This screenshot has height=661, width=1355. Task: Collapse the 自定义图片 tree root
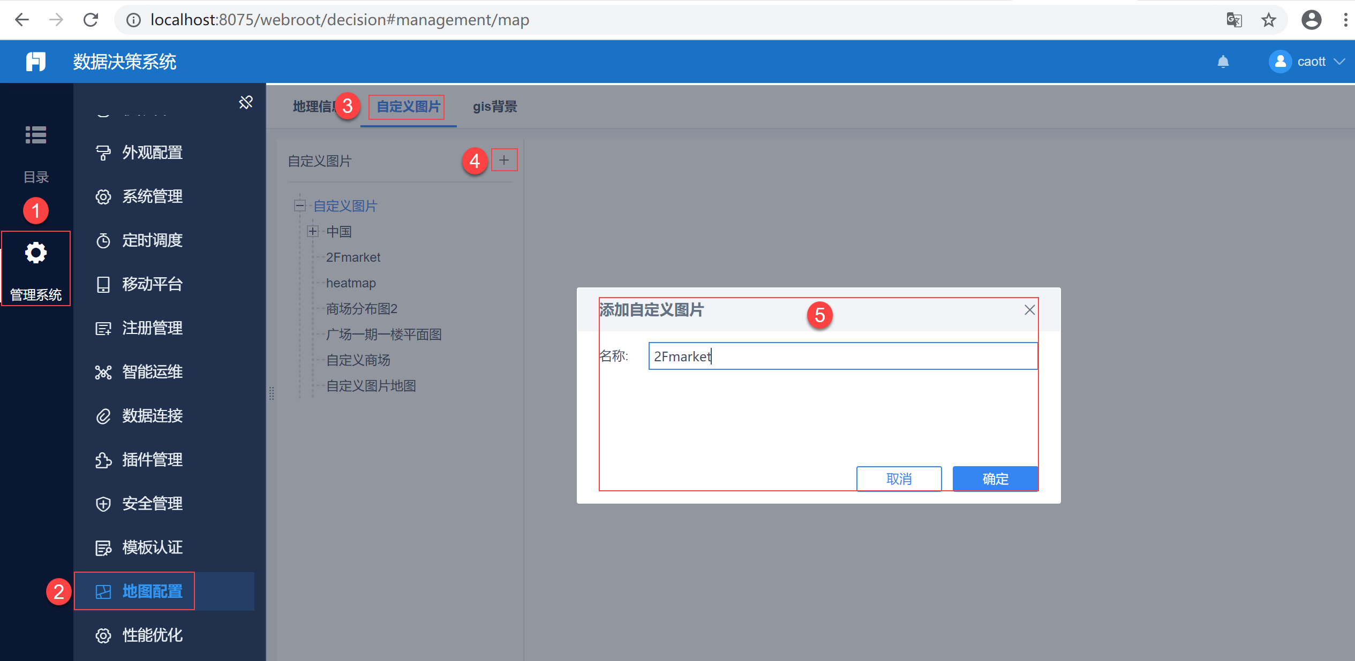[300, 206]
